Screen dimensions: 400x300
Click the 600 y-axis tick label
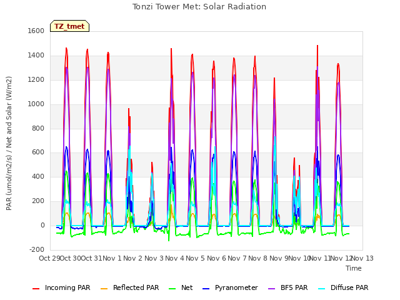(x=38, y=152)
